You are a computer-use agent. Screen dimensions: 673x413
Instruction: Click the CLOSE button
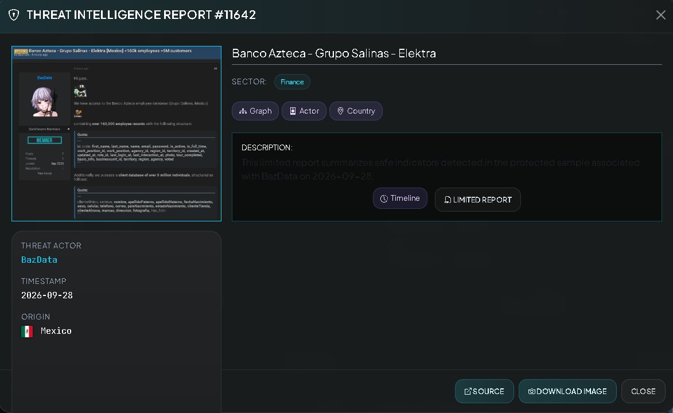tap(643, 391)
